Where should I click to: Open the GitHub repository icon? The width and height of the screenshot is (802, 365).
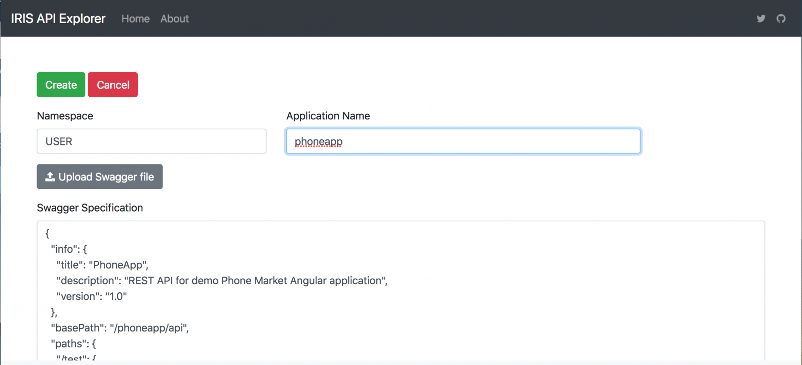pos(781,19)
